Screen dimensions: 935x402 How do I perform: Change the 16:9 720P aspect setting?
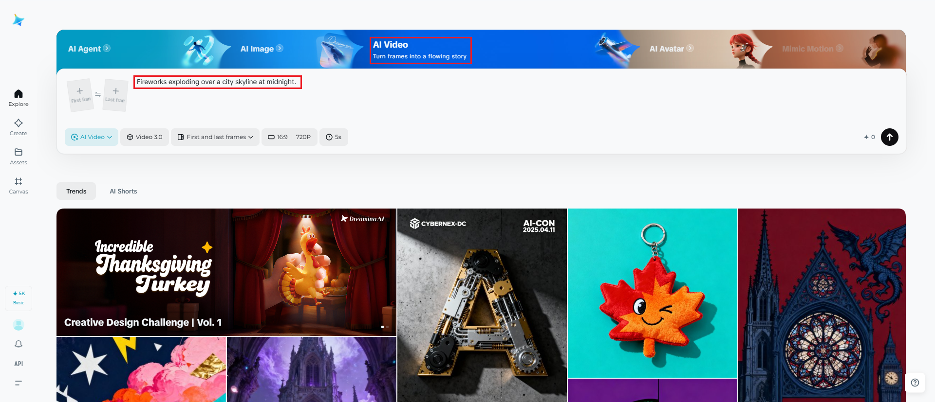pyautogui.click(x=289, y=137)
